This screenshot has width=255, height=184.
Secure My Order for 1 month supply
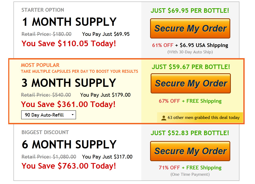(x=190, y=28)
